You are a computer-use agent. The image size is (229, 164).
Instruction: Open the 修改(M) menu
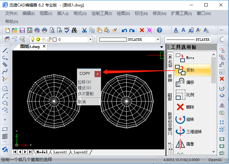coord(159,14)
